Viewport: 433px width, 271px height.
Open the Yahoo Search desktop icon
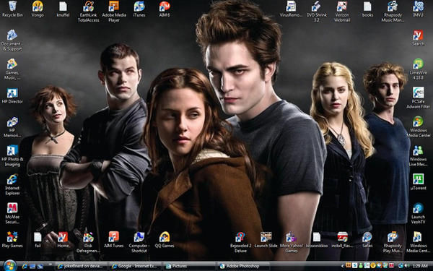pyautogui.click(x=418, y=38)
